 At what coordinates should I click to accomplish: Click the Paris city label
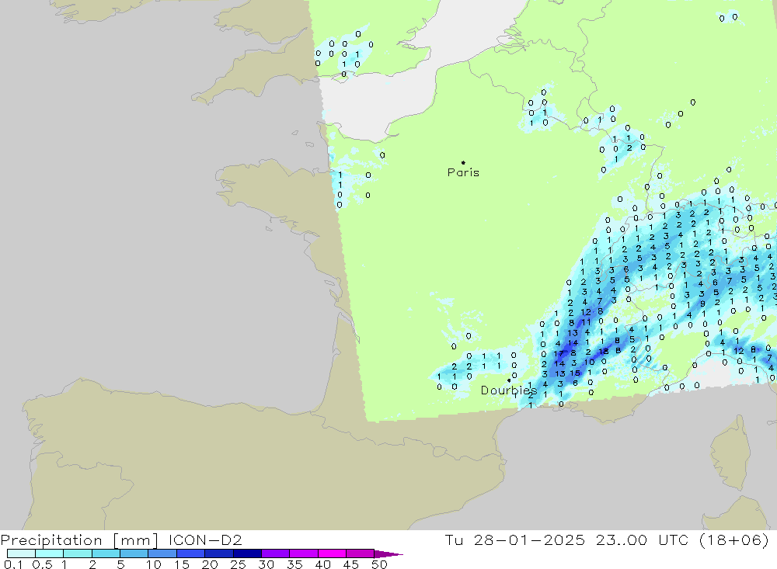pyautogui.click(x=463, y=172)
